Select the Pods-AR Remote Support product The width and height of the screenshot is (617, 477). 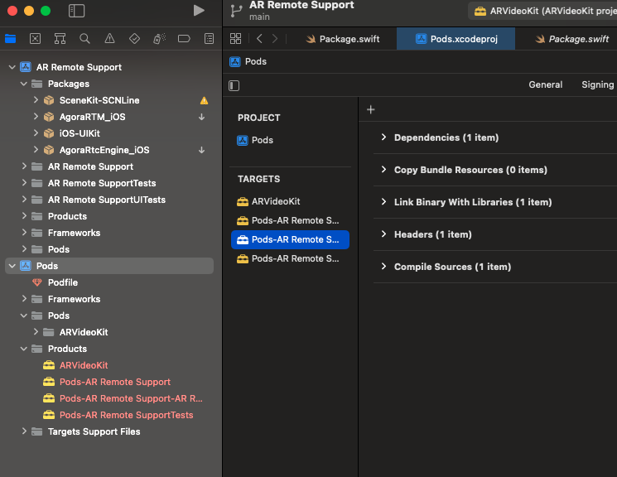109,382
